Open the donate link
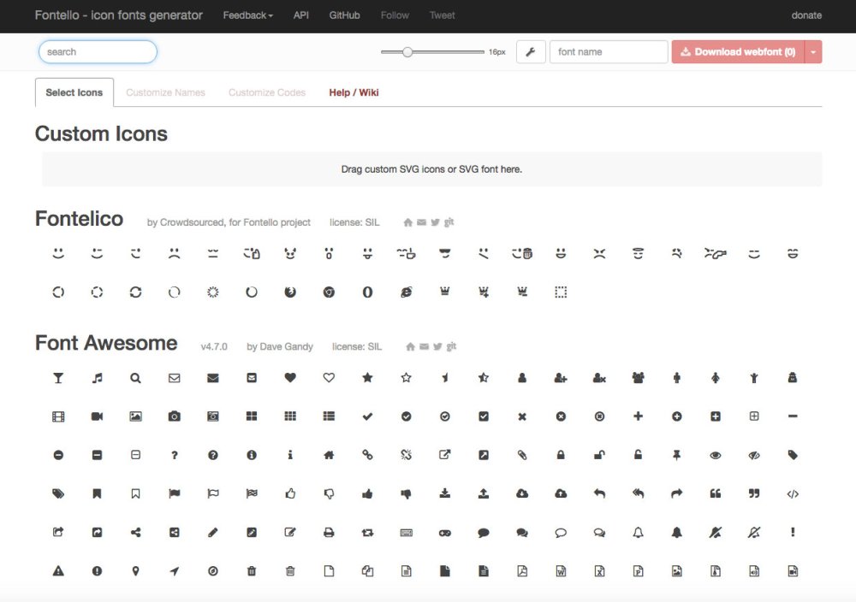The image size is (856, 602). click(x=806, y=15)
